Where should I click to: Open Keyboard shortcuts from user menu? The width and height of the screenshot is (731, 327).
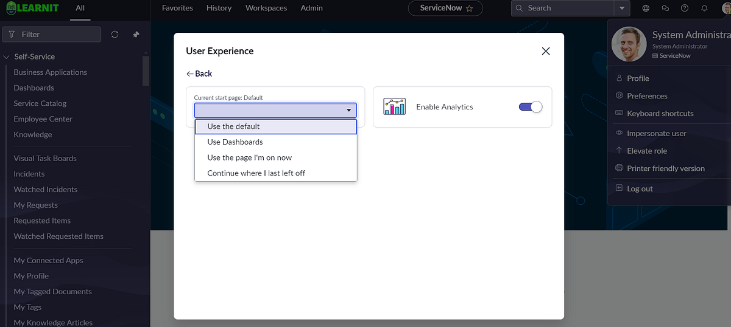660,114
